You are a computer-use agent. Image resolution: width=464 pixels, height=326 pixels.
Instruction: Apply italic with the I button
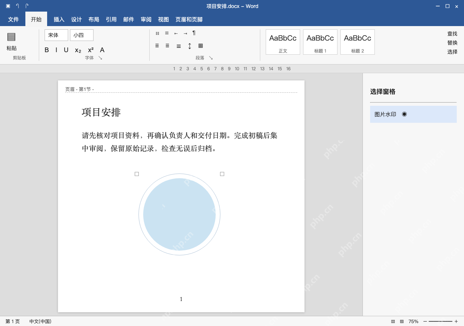(x=56, y=50)
